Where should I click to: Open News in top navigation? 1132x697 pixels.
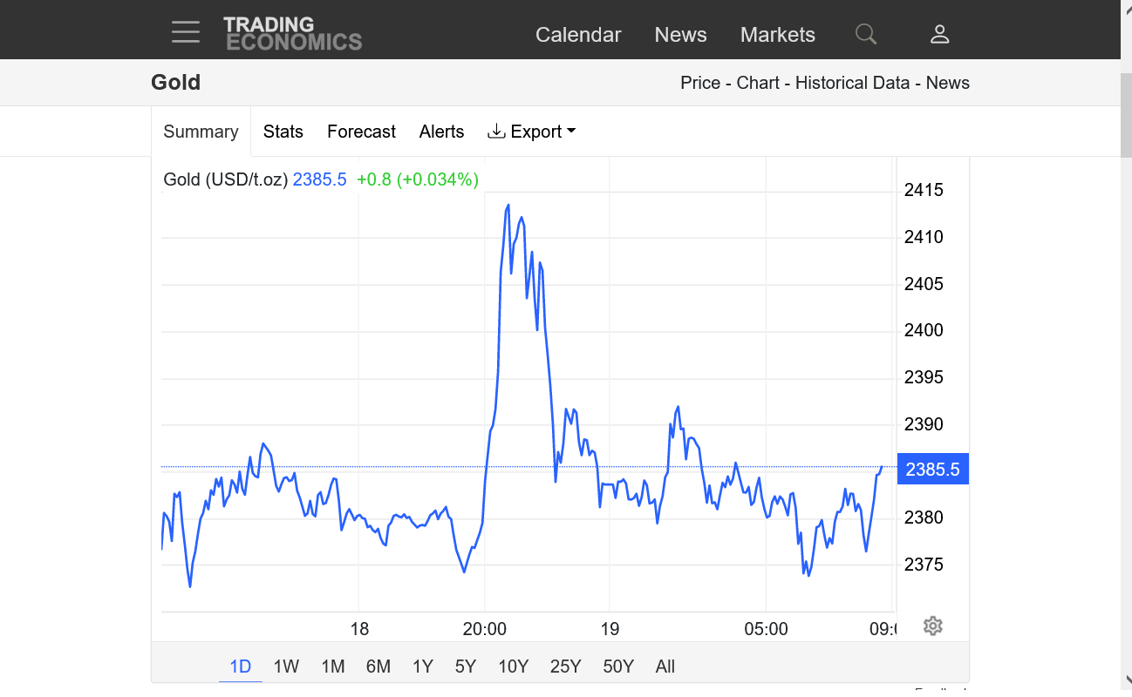pyautogui.click(x=680, y=35)
